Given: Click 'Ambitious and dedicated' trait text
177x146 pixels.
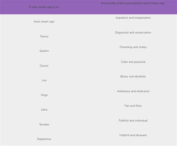Looking at the screenshot, I should [x=133, y=91].
